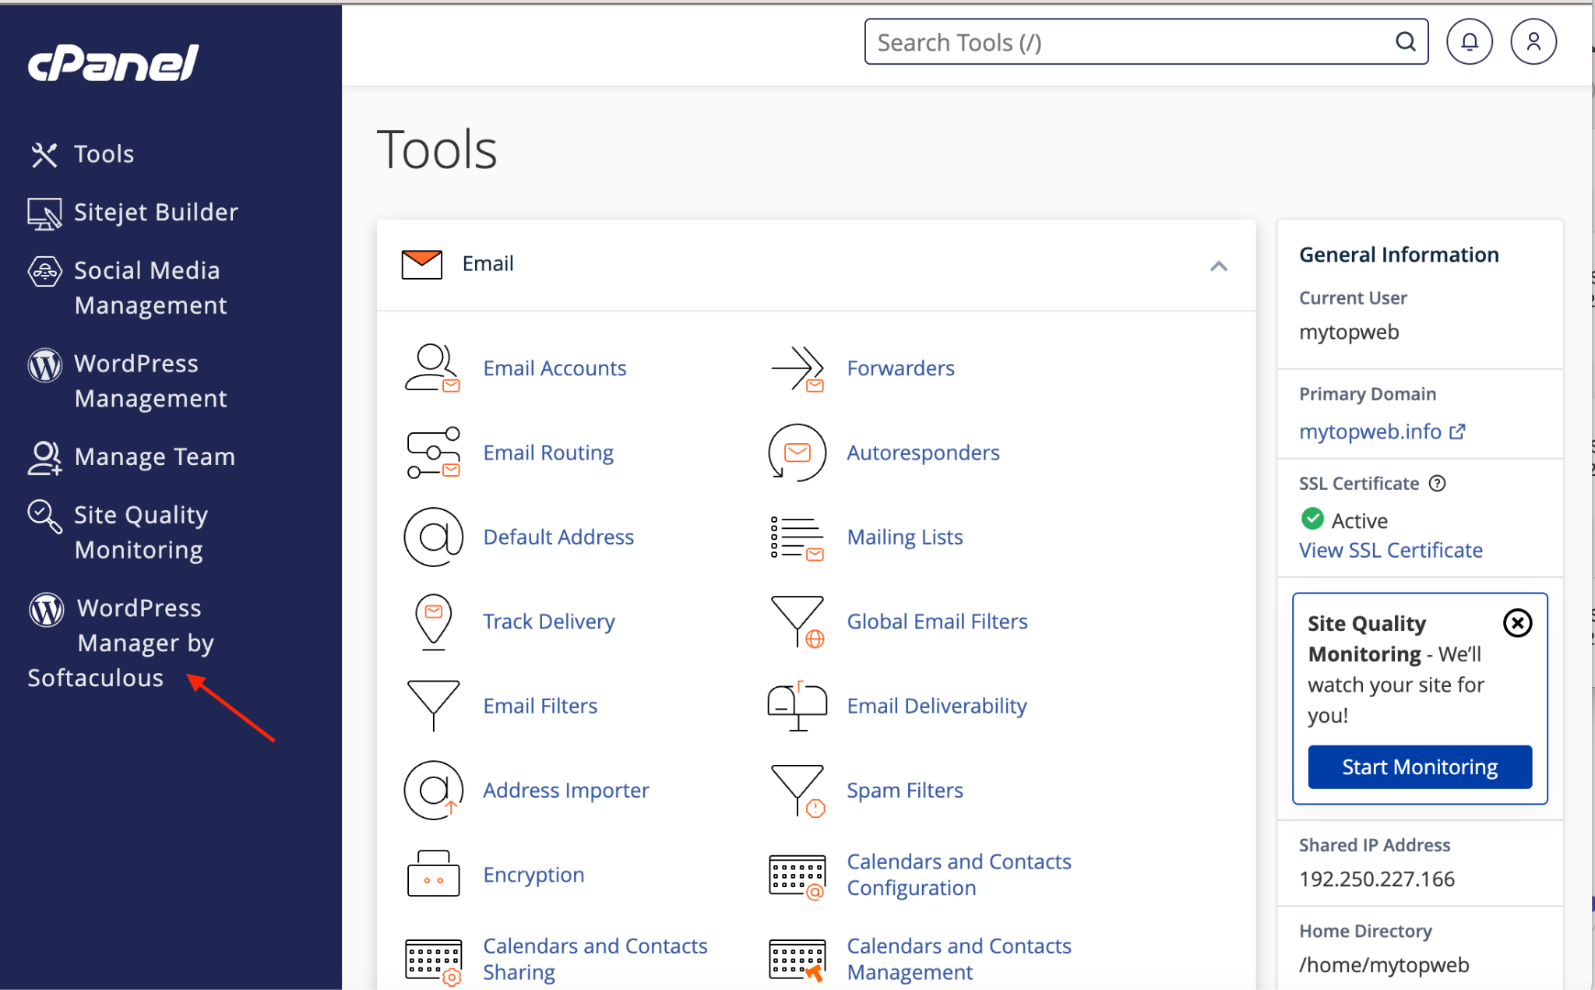The image size is (1595, 990).
Task: Open the Email Accounts link
Action: tap(555, 368)
